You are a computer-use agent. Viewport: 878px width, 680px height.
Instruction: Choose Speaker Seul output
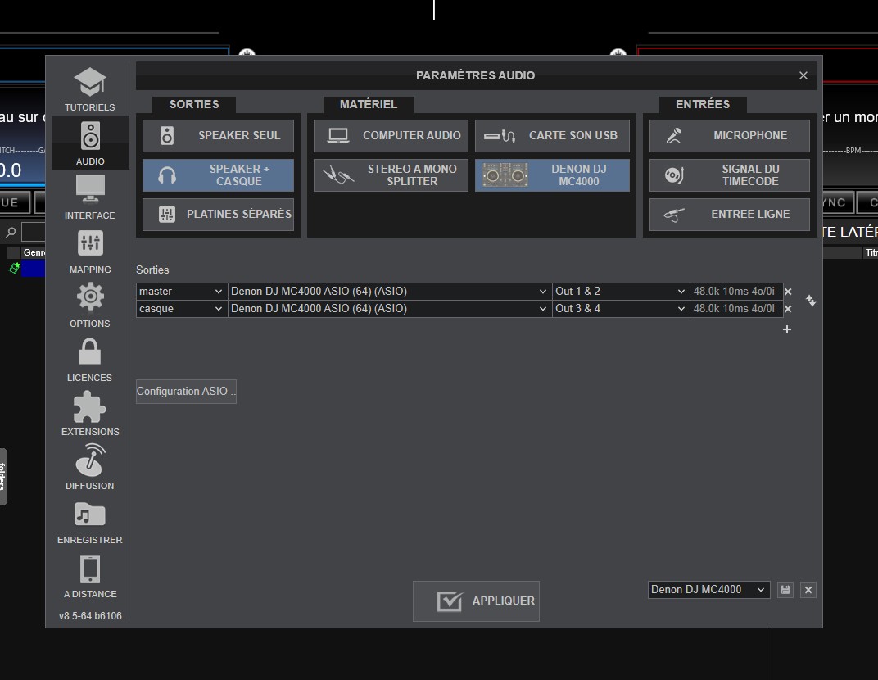(x=218, y=135)
